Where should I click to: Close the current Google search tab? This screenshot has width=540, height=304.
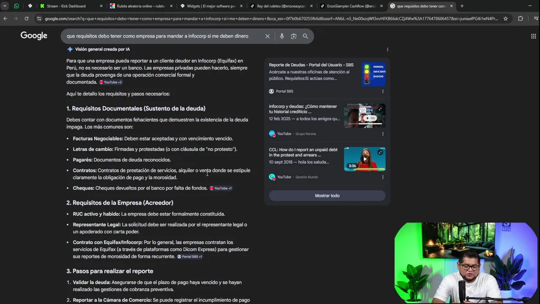coord(451,6)
